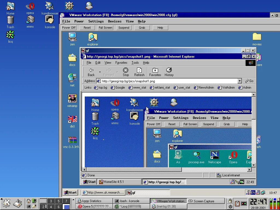Viewport: 280px width, 210px height.
Task: Open the Tools menu in Internet Explorer
Action: (x=135, y=63)
